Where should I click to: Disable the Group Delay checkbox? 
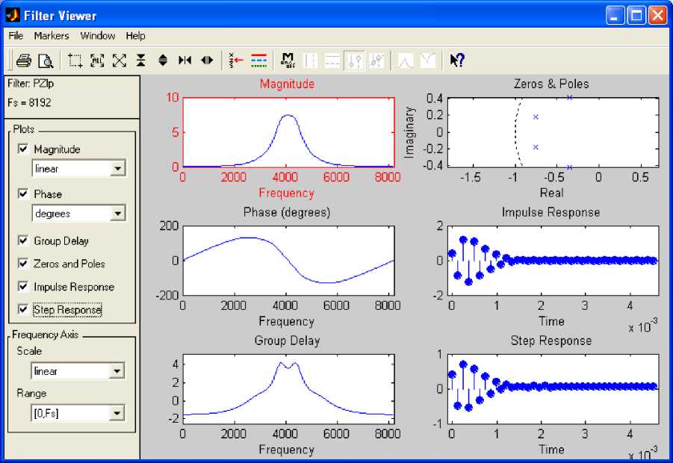pyautogui.click(x=22, y=241)
